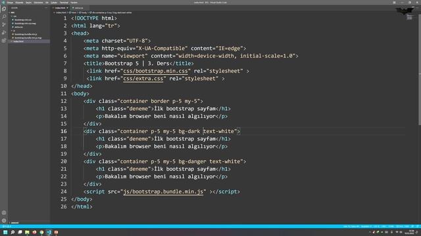
Task: Open the Extensions view
Action: coord(4,41)
